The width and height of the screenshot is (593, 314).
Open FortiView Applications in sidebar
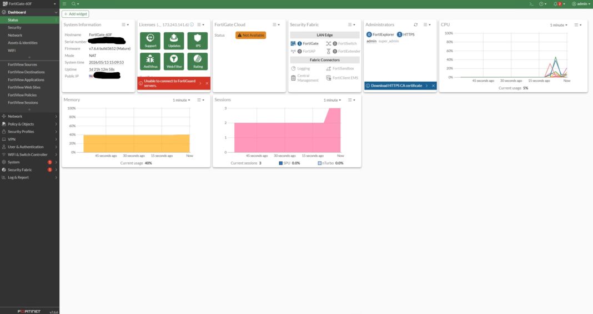pos(29,80)
